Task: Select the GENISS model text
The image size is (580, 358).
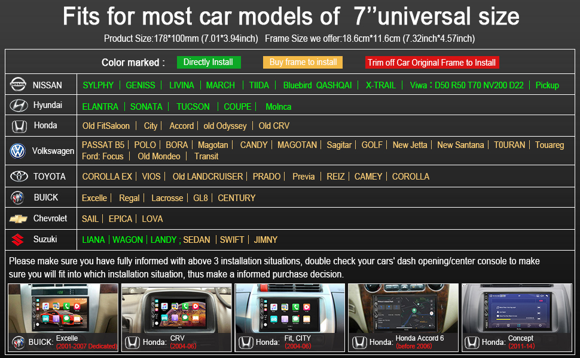Action: [141, 85]
